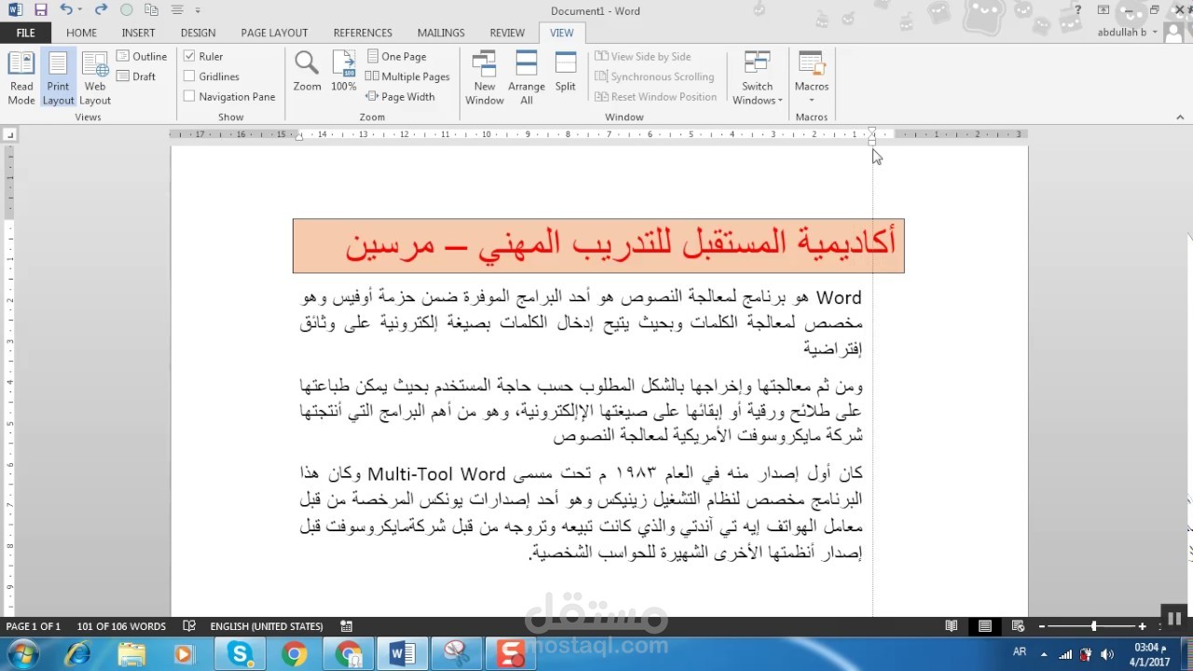
Task: Click Web Layout icon in status bar
Action: click(1018, 626)
